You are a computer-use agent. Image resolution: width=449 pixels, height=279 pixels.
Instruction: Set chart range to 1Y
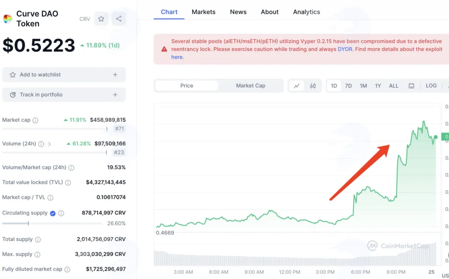point(378,85)
